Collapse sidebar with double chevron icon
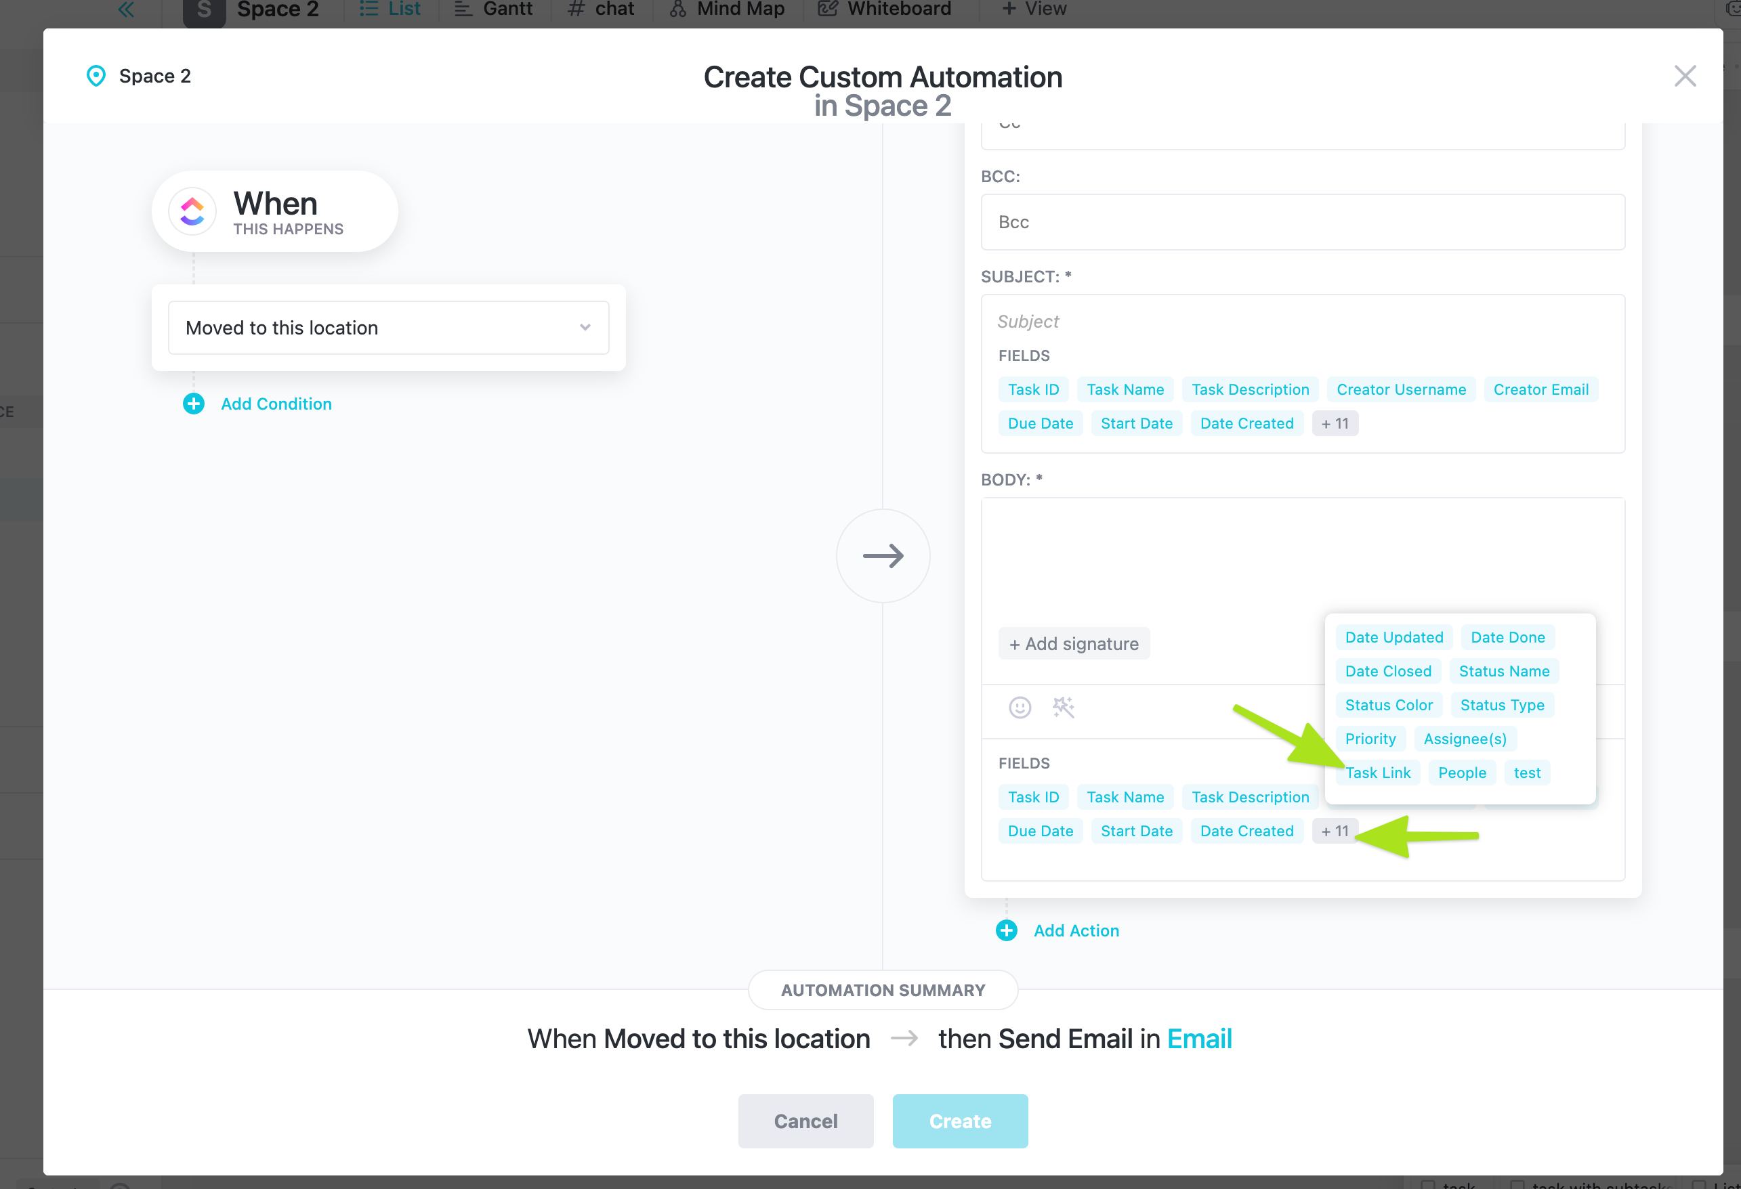Screen dimensions: 1741x1189 [126, 9]
